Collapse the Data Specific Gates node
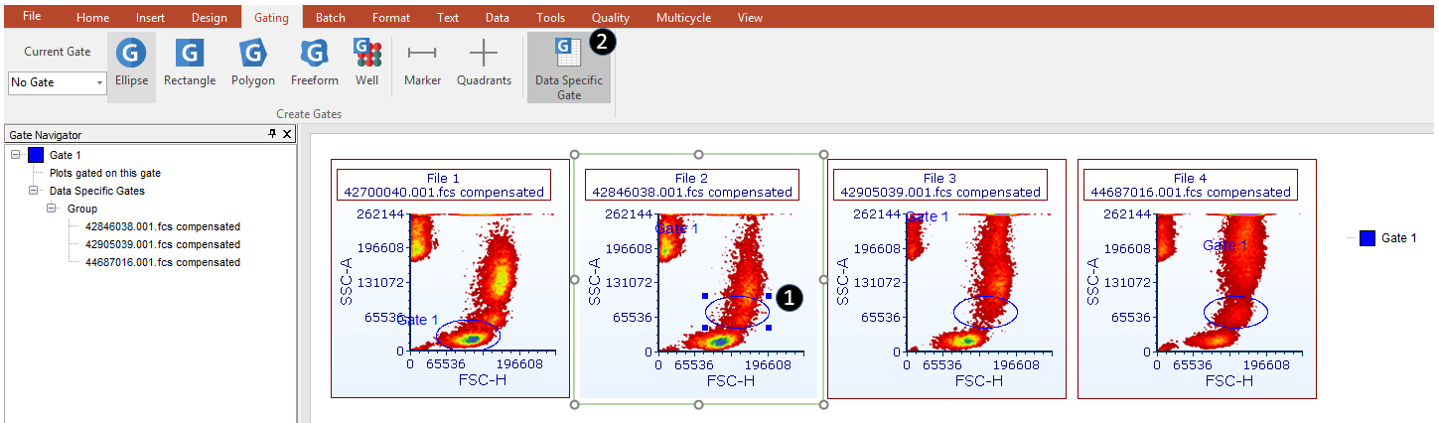 [34, 191]
